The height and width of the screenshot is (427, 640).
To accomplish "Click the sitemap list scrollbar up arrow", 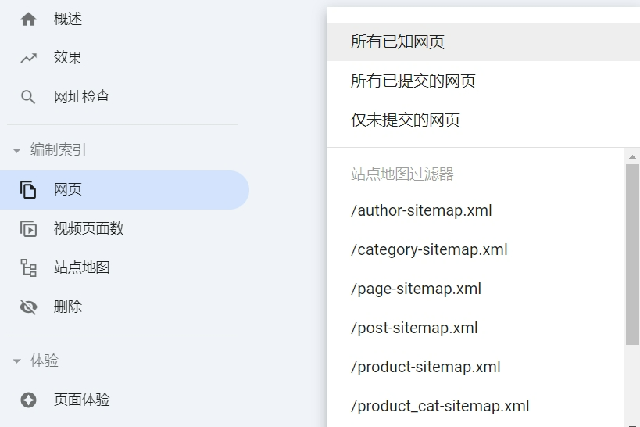I will click(x=632, y=156).
